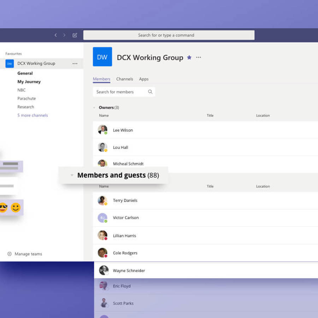Select the Terry Daniels name text
The height and width of the screenshot is (318, 318).
(x=125, y=200)
